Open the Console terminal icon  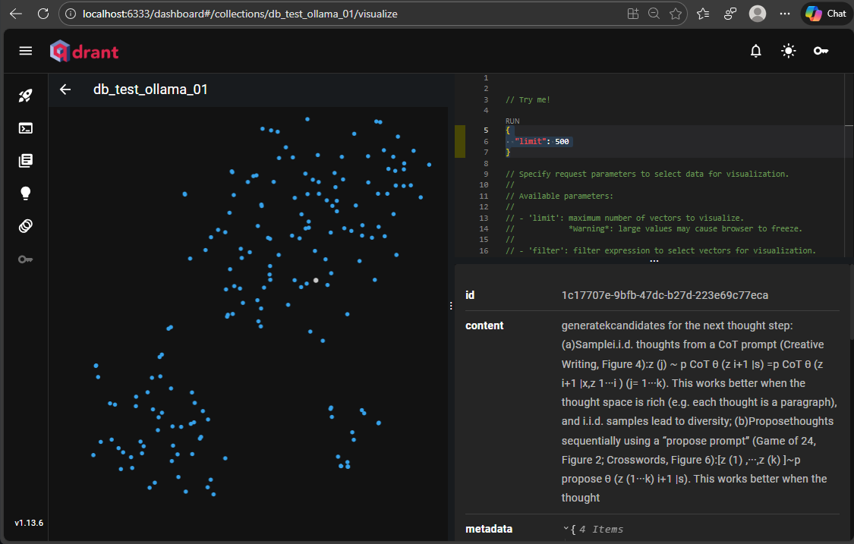[26, 128]
